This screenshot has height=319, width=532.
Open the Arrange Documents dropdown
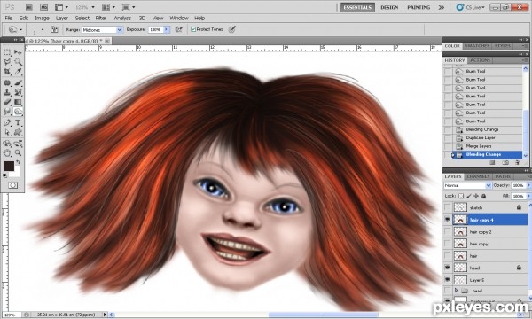(108, 7)
